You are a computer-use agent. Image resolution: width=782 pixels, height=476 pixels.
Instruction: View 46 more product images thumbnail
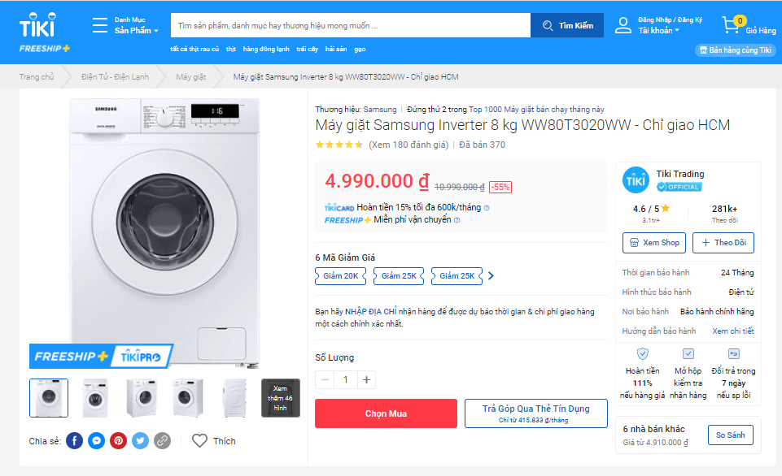point(281,398)
